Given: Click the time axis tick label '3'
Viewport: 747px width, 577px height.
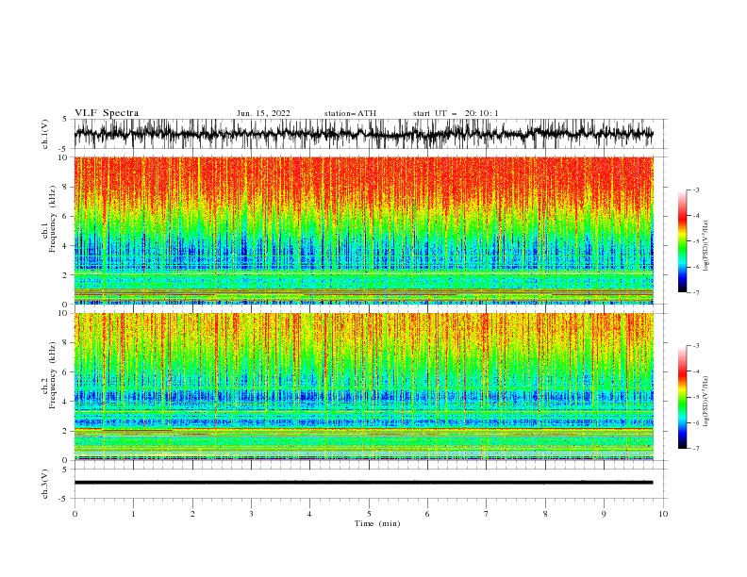Looking at the screenshot, I should pyautogui.click(x=251, y=514).
